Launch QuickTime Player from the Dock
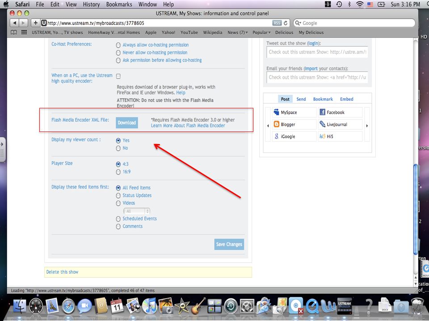This screenshot has height=321, width=429. tap(312, 306)
